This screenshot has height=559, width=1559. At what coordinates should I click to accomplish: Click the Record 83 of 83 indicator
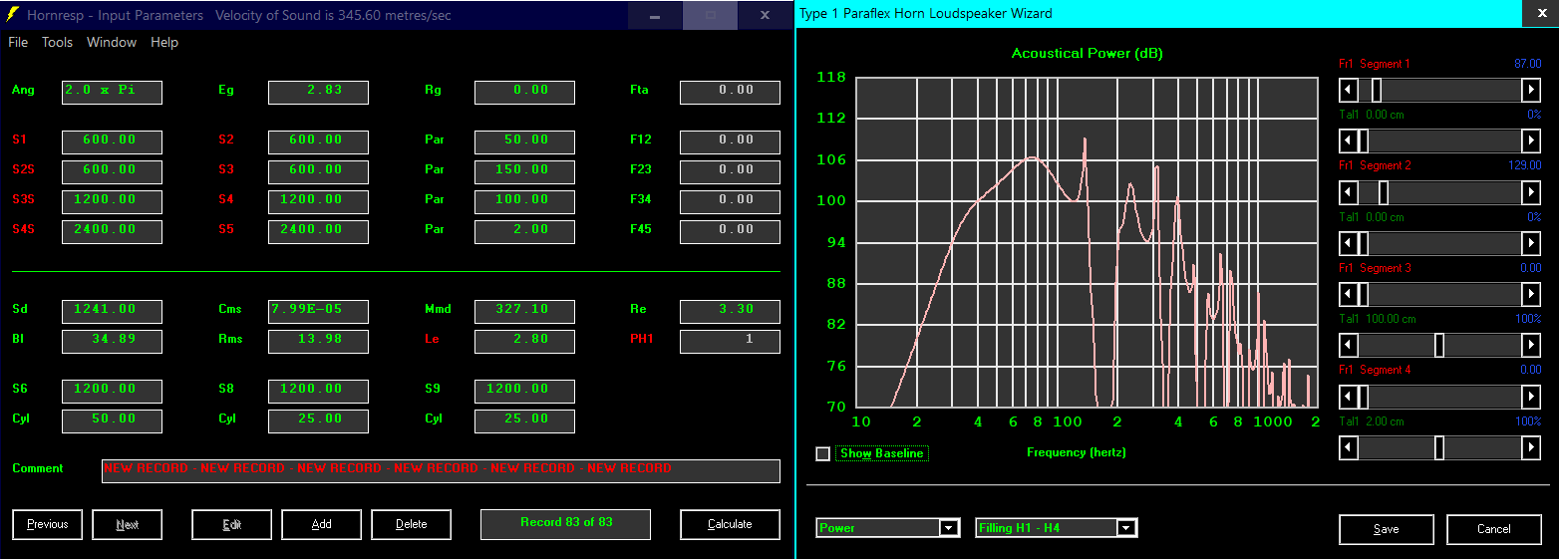click(565, 524)
